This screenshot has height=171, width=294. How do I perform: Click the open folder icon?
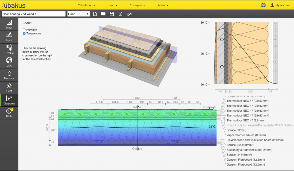coord(103,14)
